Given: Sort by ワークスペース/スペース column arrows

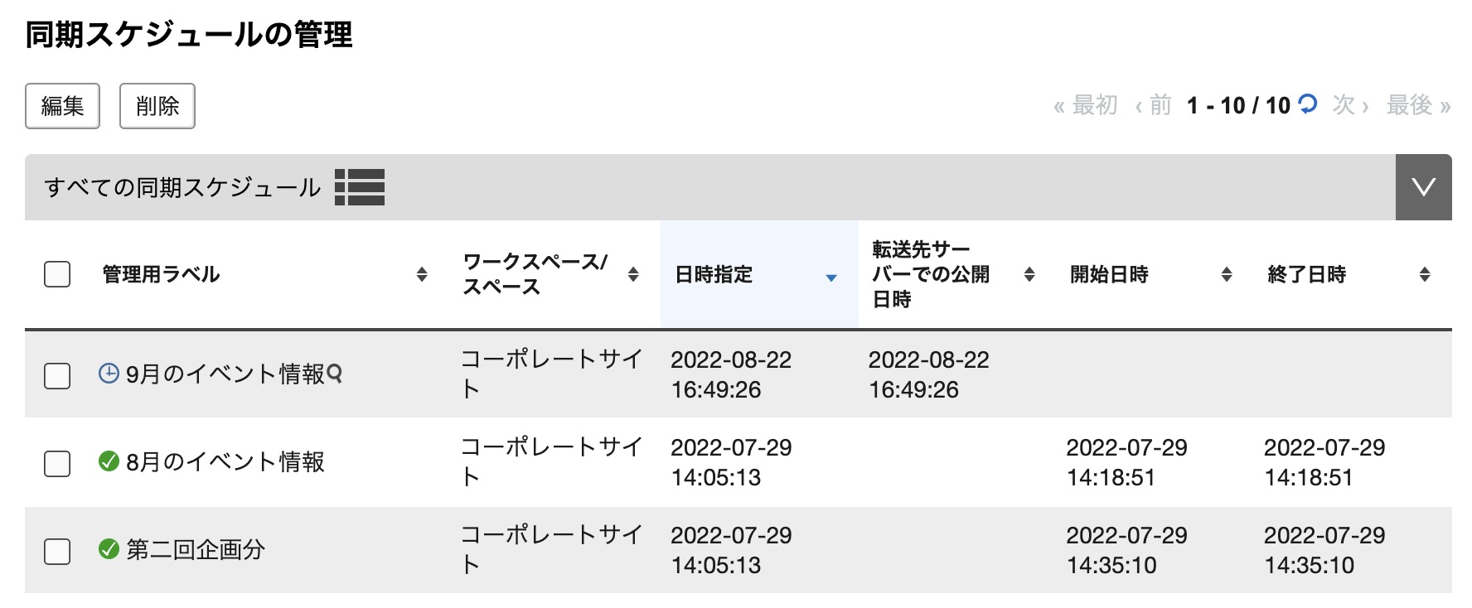Looking at the screenshot, I should [633, 274].
